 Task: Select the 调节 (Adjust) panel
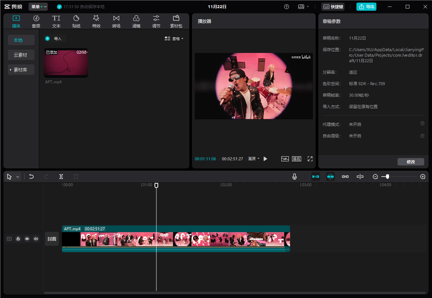156,21
